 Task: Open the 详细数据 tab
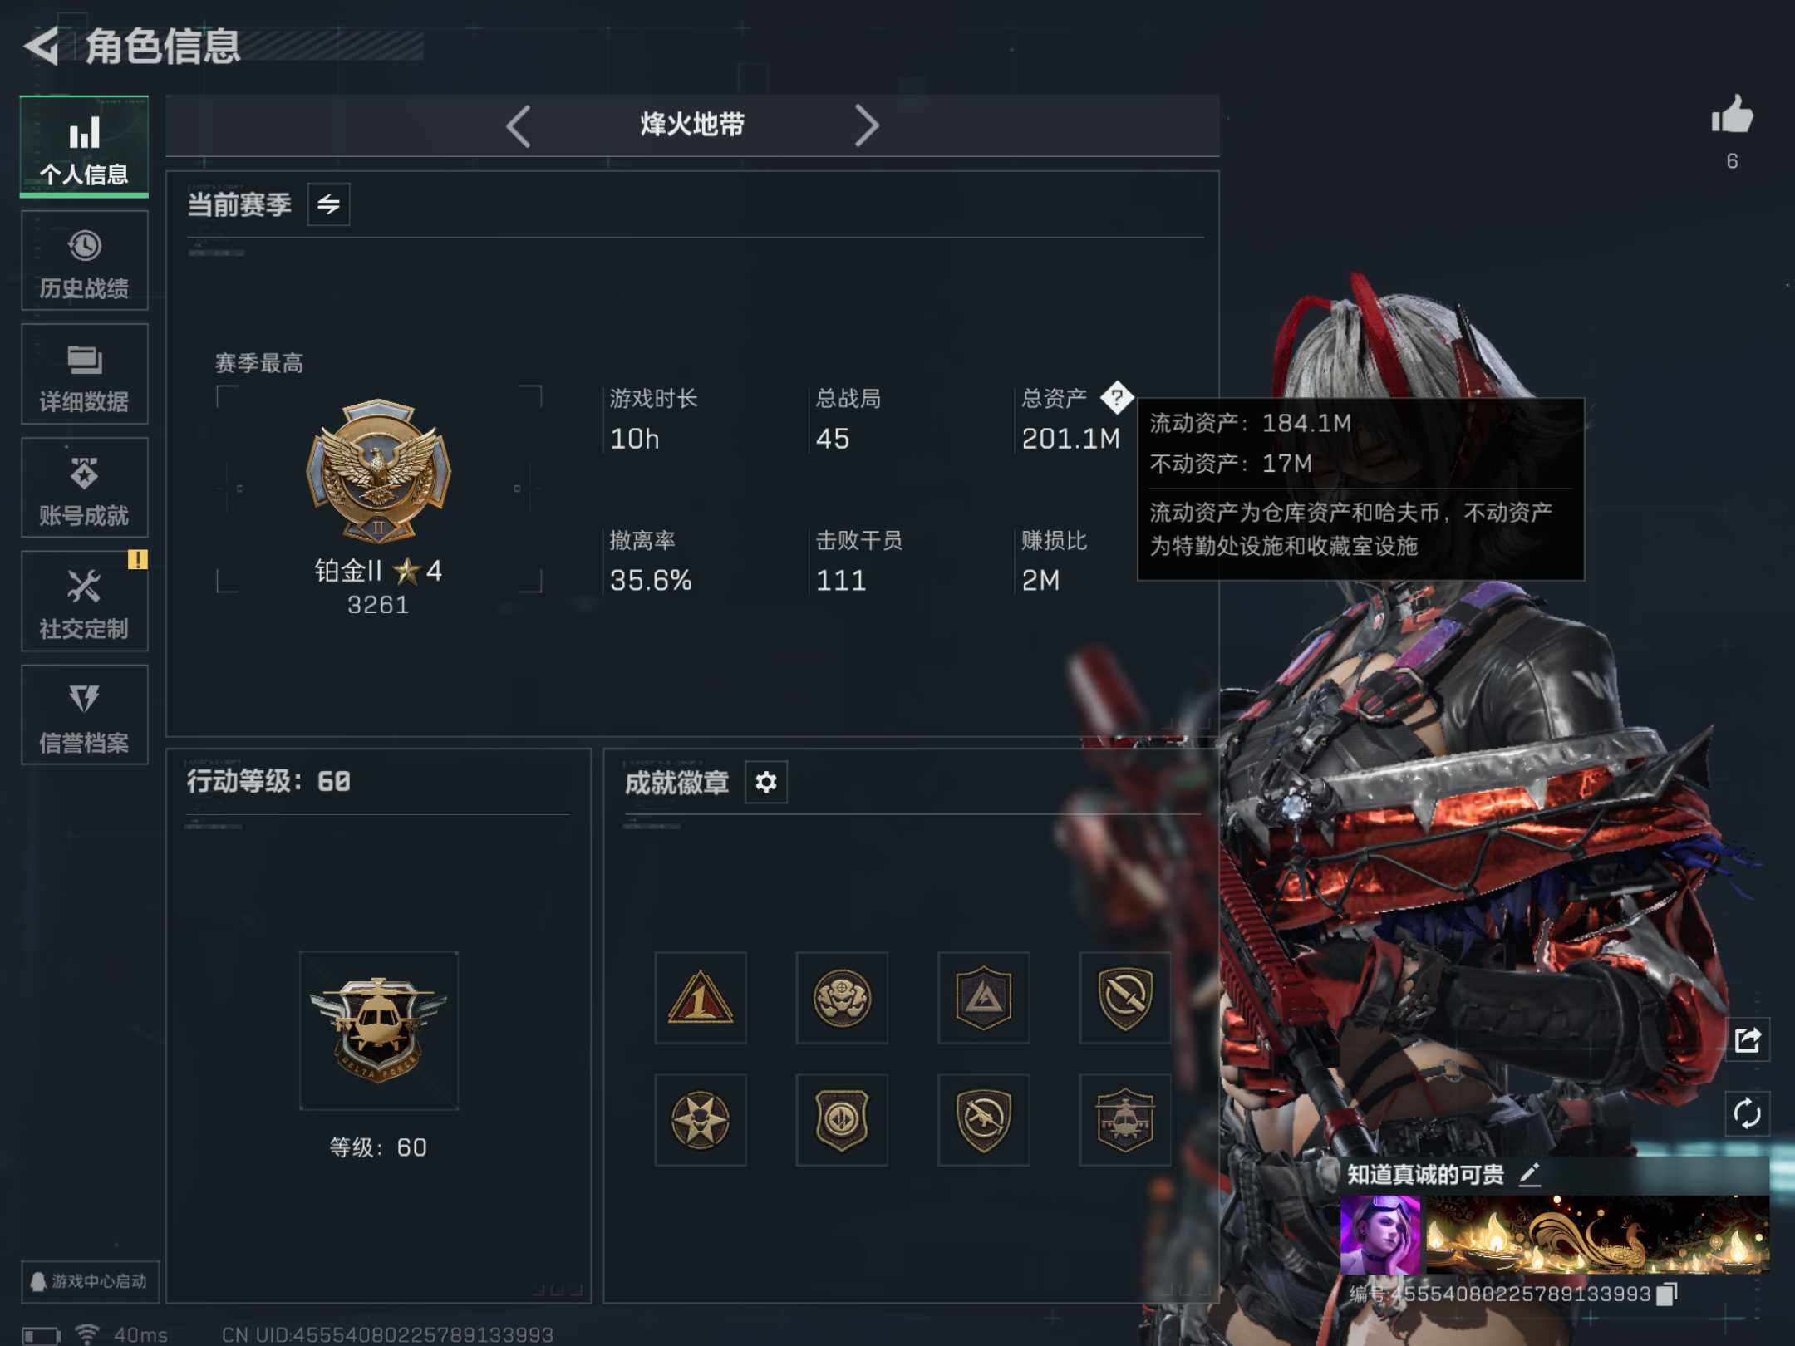tap(85, 375)
